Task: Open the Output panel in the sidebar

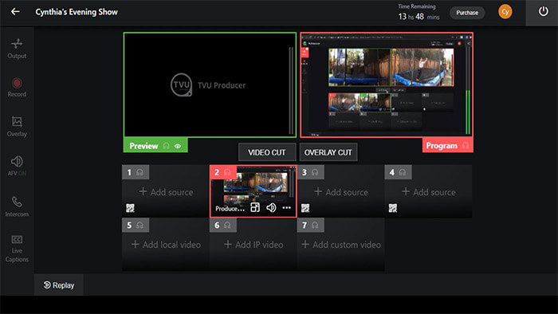Action: 17,49
